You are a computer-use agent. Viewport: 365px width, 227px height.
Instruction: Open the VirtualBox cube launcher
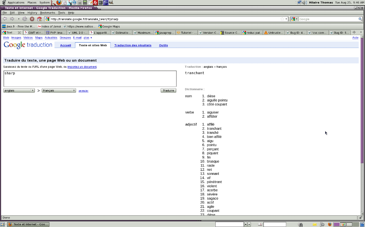74,3
